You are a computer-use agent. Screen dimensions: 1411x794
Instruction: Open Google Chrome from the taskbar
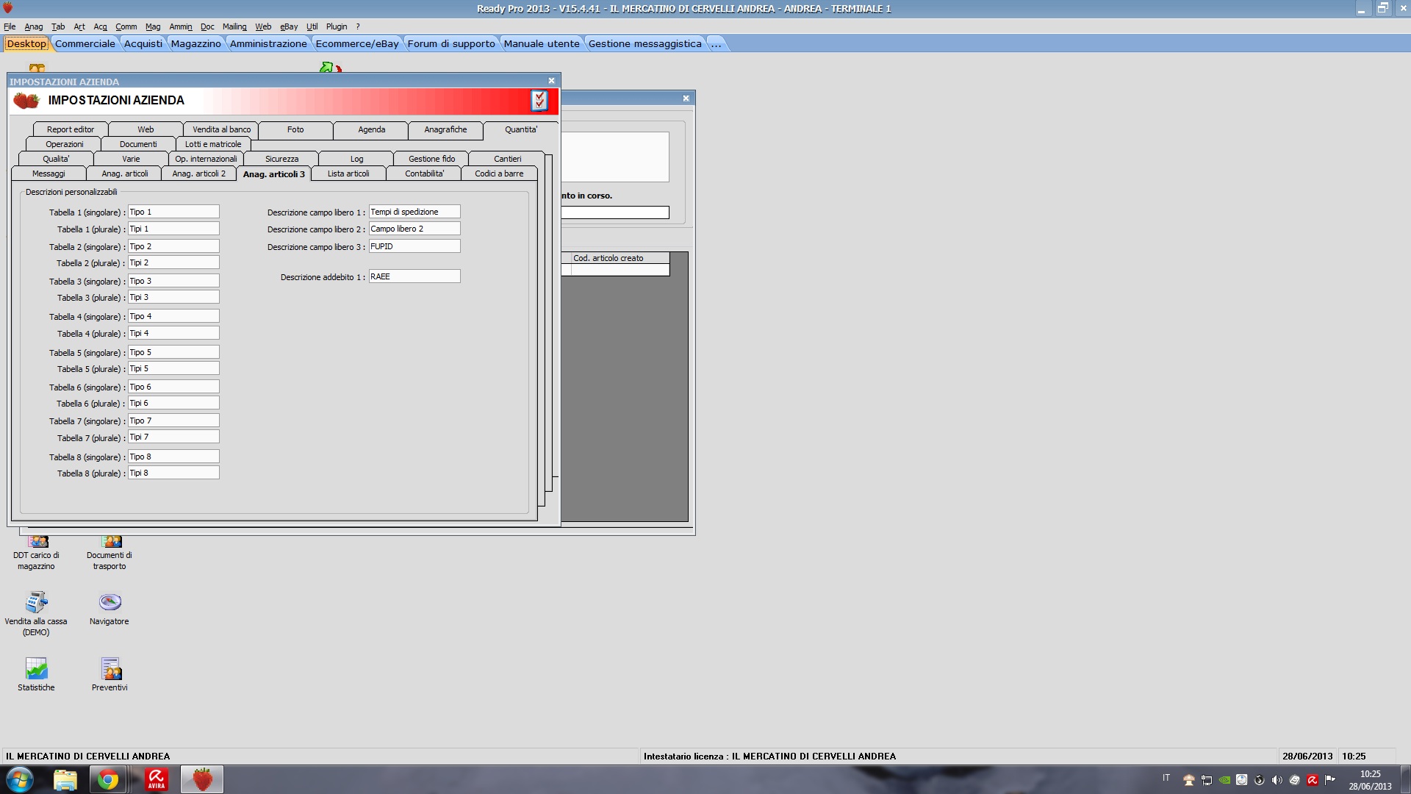108,779
